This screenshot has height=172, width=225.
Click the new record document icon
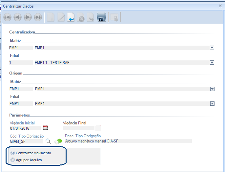[51, 17]
